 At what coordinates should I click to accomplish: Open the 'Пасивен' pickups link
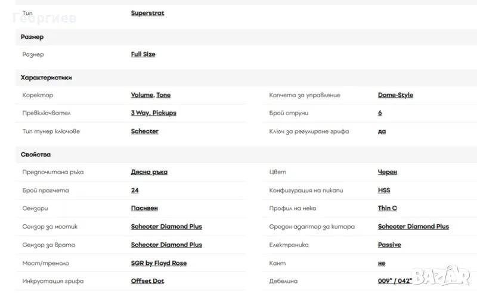(144, 208)
